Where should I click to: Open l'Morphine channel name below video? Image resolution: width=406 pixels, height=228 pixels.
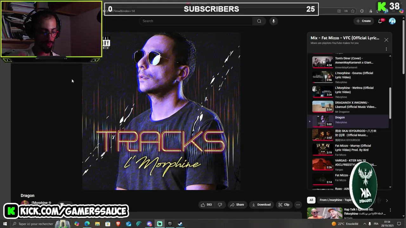pyautogui.click(x=39, y=203)
